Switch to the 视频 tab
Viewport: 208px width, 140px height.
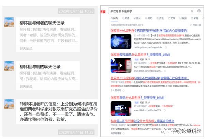pos(183,18)
